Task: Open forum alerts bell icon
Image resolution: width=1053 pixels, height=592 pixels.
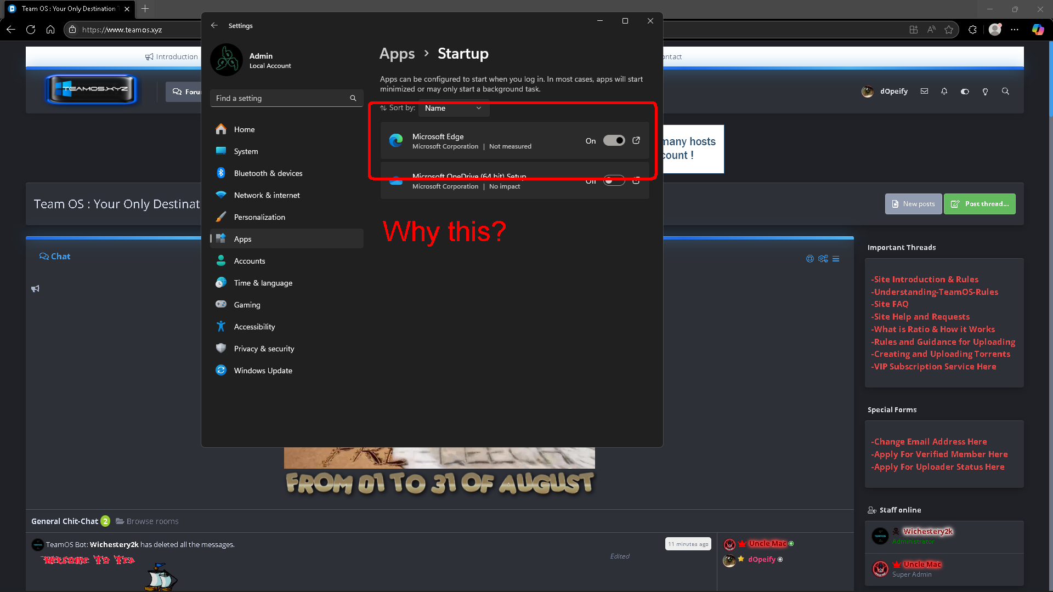Action: click(944, 92)
